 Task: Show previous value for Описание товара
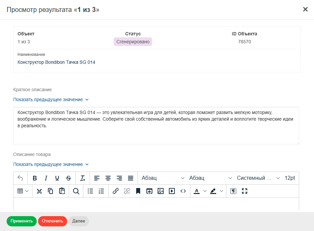pos(51,164)
